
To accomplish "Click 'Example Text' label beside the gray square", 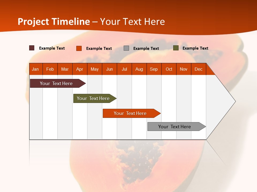I will [146, 49].
